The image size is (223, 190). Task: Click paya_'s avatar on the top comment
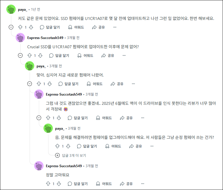point(11,9)
